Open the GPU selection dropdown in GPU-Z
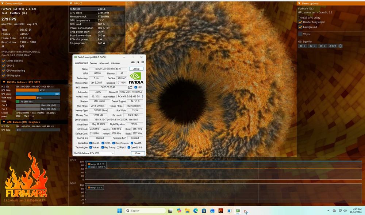Screen dimensions: 365x215 (94, 153)
